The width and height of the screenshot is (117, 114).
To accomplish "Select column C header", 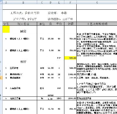I will click(x=42, y=2).
